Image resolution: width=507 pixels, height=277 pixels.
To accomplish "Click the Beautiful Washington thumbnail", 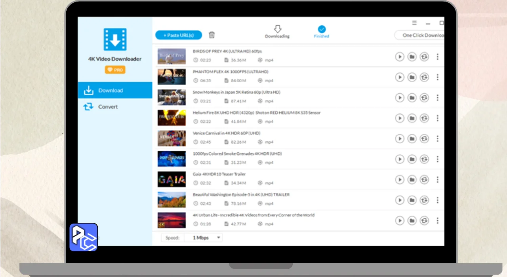I will [172, 200].
